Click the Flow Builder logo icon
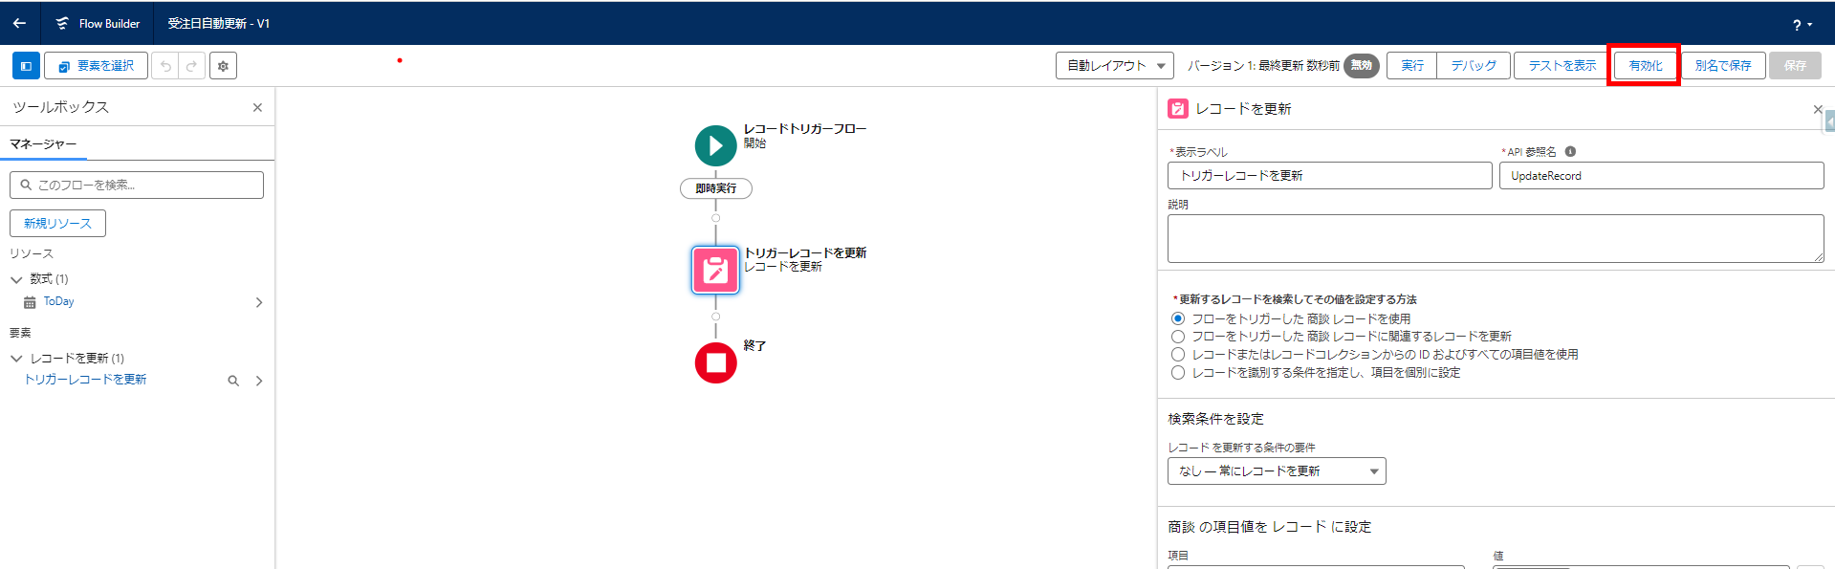Image resolution: width=1835 pixels, height=569 pixels. [62, 23]
